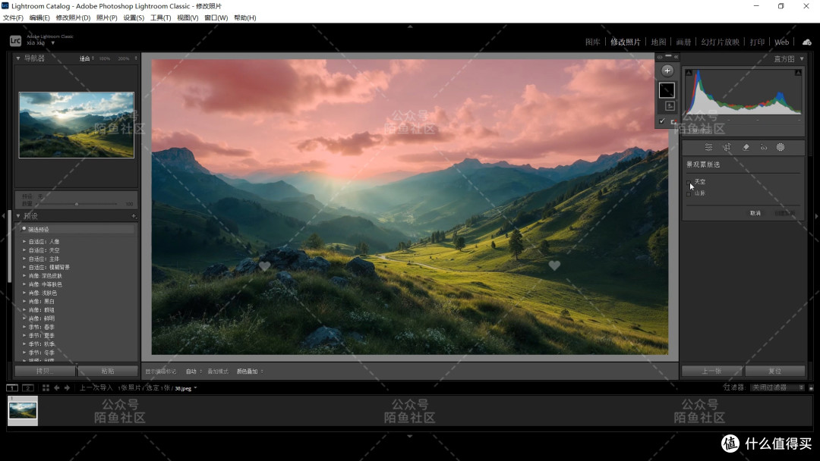This screenshot has height=461, width=820.
Task: Open the 适合 zoom fit dropdown
Action: [x=87, y=58]
